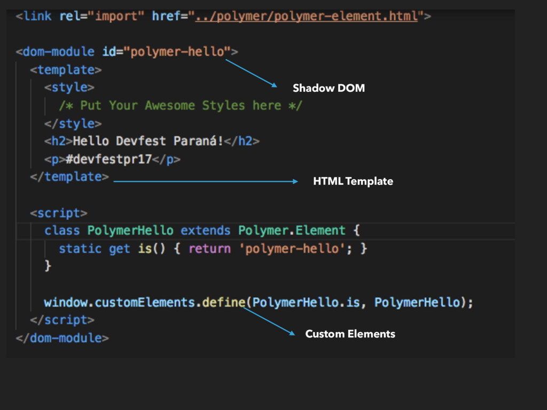
Task: Click the 'define' method name
Action: click(224, 302)
